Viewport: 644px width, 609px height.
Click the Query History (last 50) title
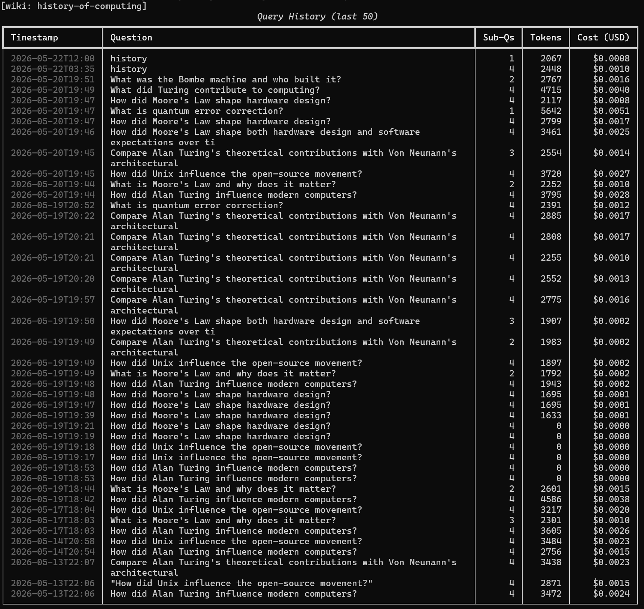pyautogui.click(x=318, y=16)
